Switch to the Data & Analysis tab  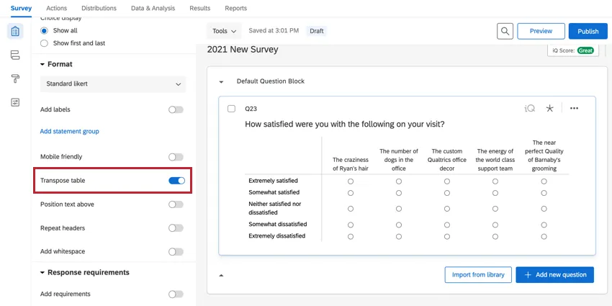point(154,9)
